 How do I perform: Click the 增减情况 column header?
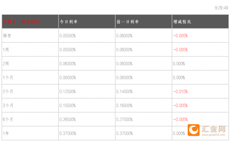click(182, 22)
